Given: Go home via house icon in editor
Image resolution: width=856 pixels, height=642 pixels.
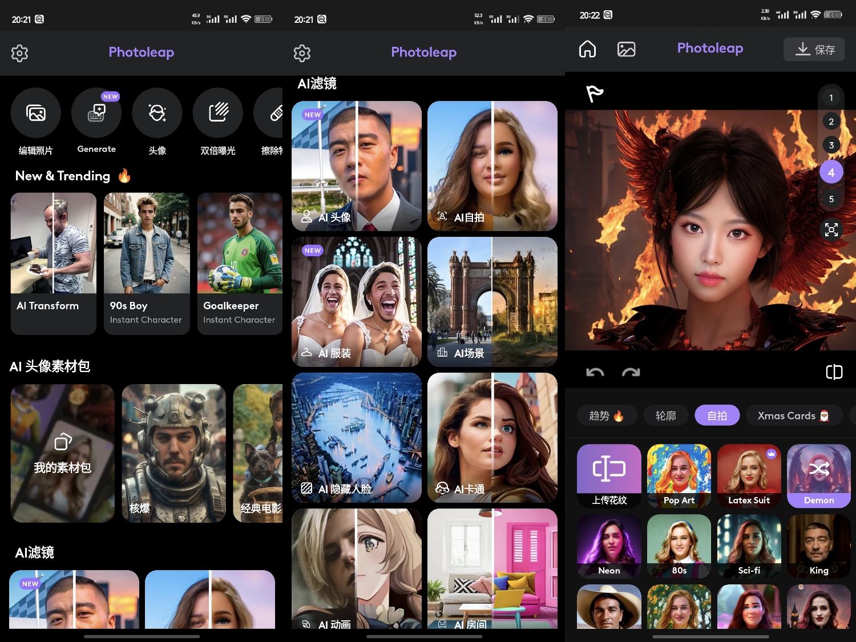Looking at the screenshot, I should click(x=587, y=49).
